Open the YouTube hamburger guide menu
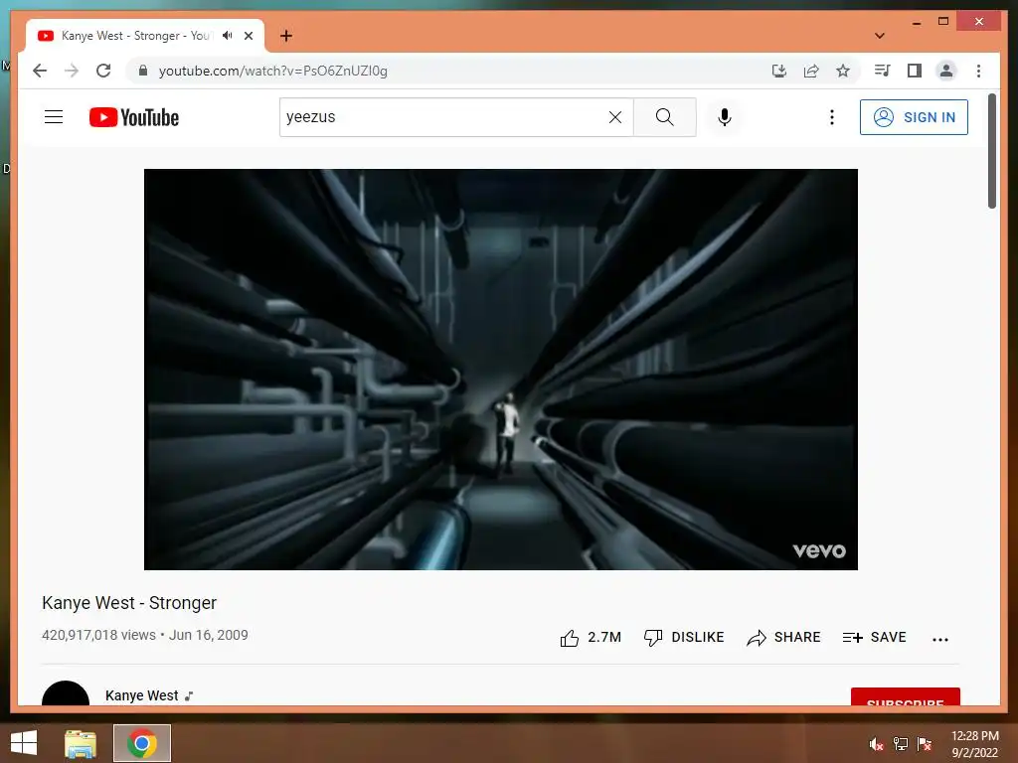 coord(54,117)
